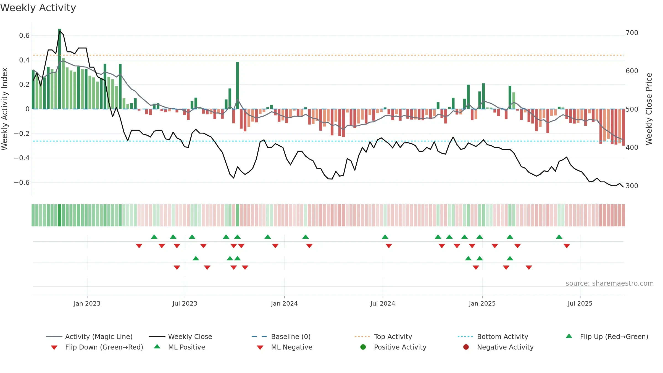This screenshot has width=663, height=373.
Task: Select the last ML Negative marker in early 2025
Action: [529, 267]
